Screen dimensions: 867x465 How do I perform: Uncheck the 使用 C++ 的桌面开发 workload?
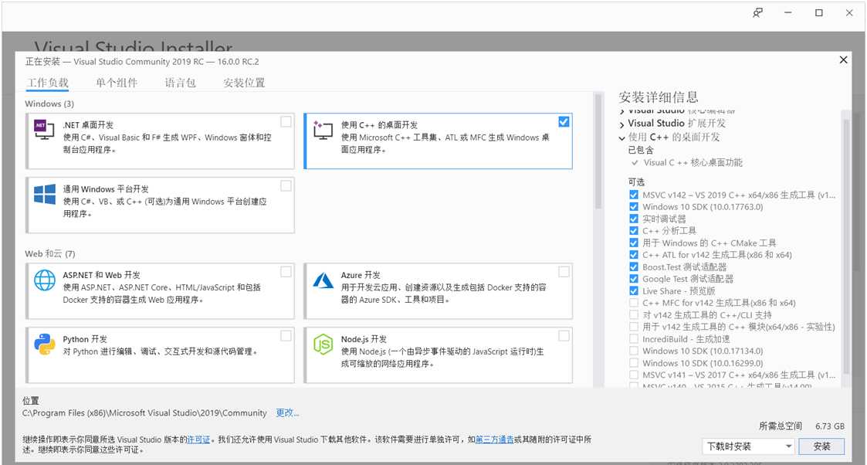point(564,121)
